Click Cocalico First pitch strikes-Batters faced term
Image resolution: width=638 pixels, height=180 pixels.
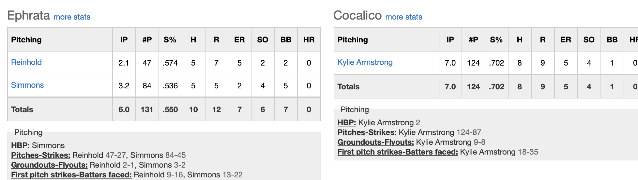[398, 152]
